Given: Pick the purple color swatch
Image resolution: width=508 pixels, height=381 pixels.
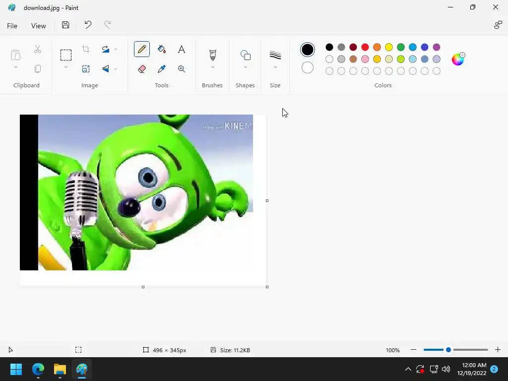Looking at the screenshot, I should [437, 47].
